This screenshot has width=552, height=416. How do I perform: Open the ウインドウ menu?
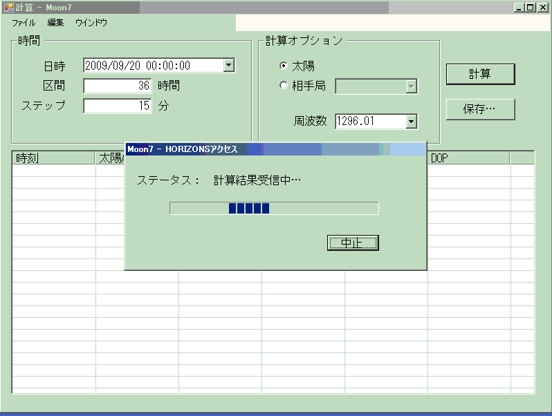pos(91,23)
